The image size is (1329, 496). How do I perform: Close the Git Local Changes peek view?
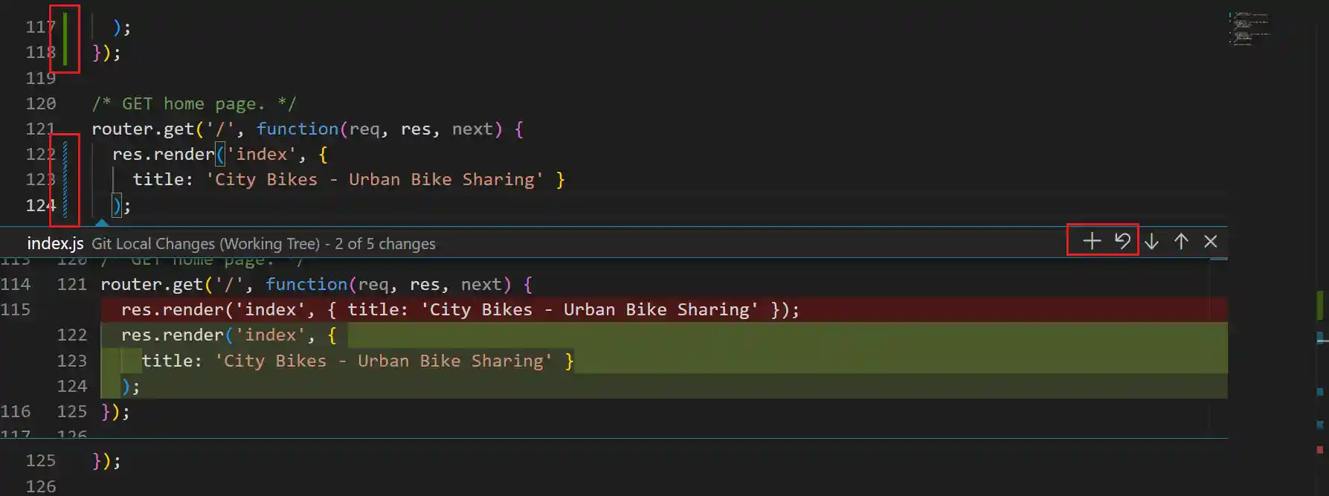[x=1211, y=241]
